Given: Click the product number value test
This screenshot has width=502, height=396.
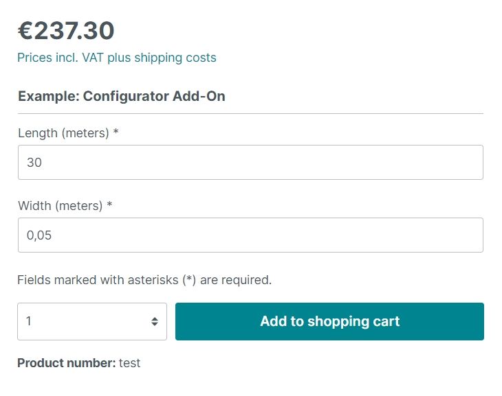Looking at the screenshot, I should [130, 363].
